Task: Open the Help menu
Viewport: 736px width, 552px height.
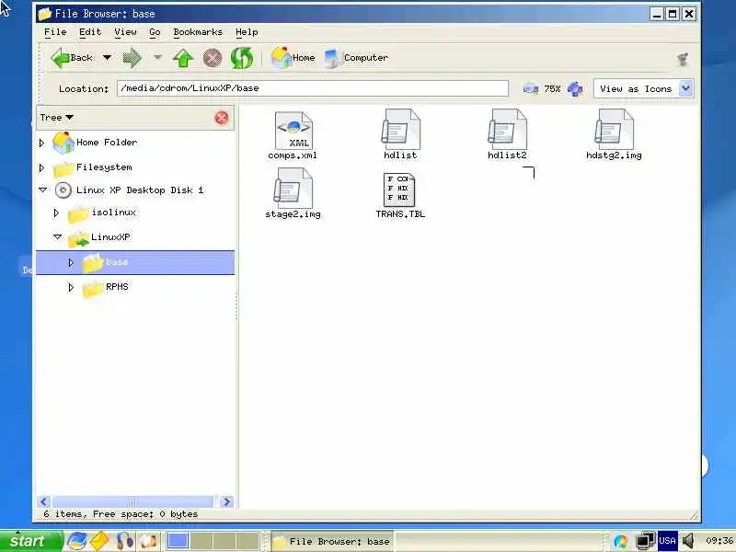Action: pos(247,32)
